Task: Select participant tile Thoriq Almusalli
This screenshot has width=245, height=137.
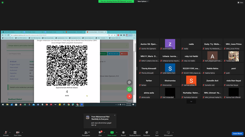Action: (x=149, y=68)
